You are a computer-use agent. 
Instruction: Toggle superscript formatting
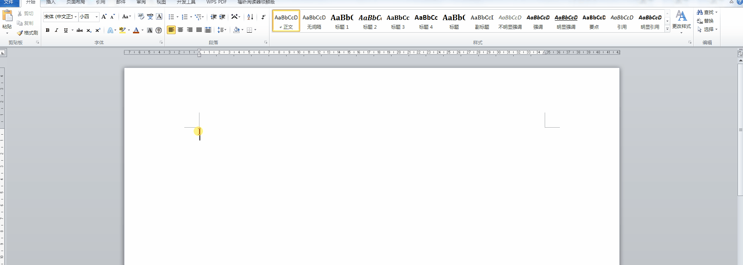(x=98, y=30)
